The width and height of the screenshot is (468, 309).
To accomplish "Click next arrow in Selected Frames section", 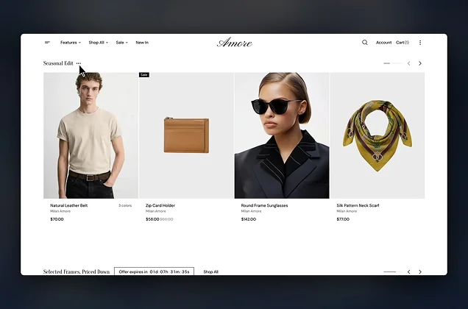I will (x=420, y=271).
